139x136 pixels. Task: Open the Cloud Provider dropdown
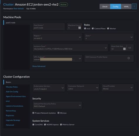tap(118, 88)
